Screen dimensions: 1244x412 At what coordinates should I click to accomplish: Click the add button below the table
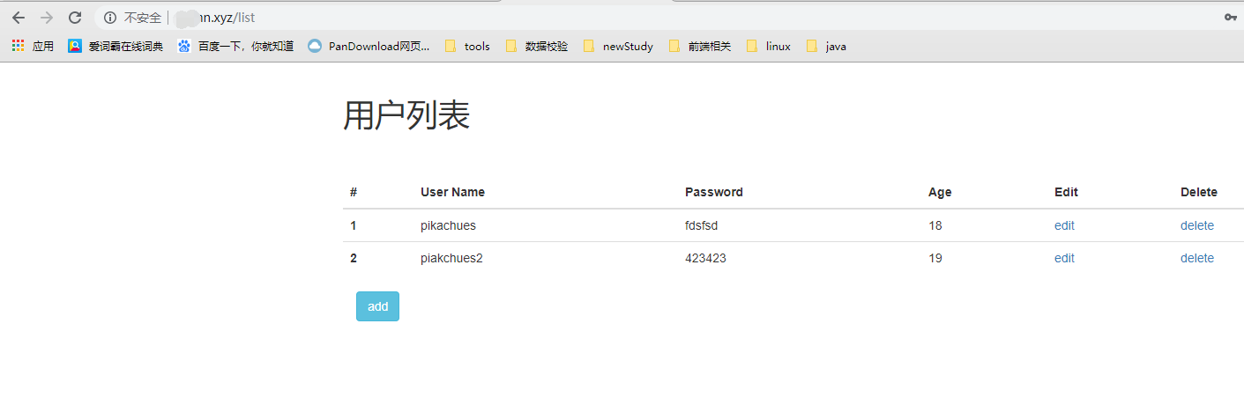point(377,306)
